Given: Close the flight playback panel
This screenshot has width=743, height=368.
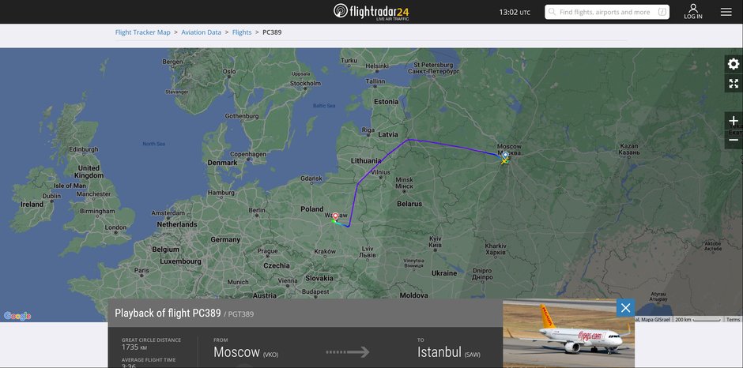Looking at the screenshot, I should coord(625,308).
